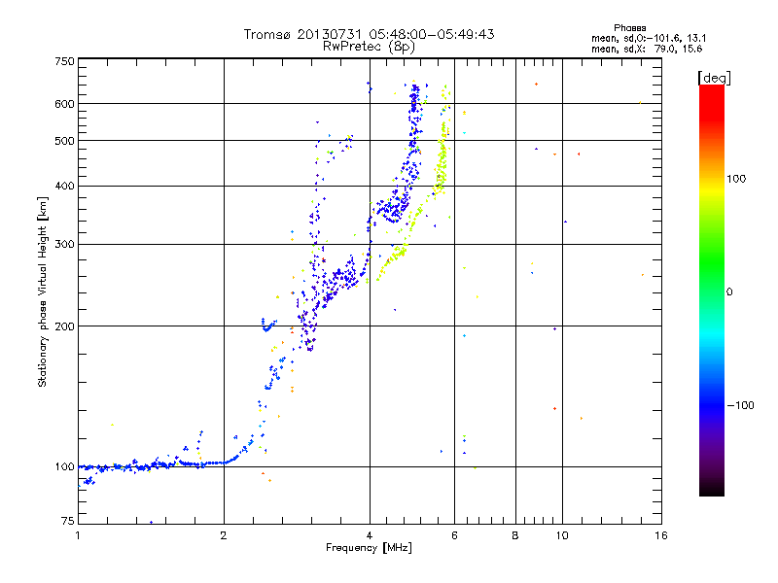The image size is (778, 583).
Task: Click the colorbar at the -100 mark
Action: tap(712, 405)
